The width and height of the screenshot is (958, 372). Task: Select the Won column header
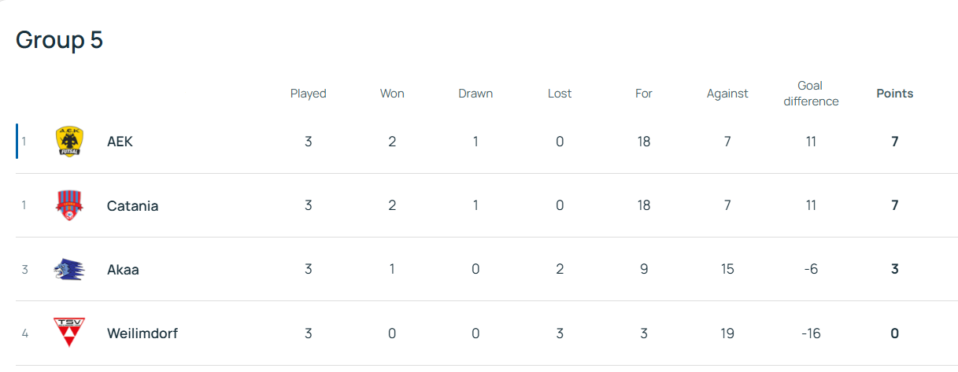(x=392, y=94)
